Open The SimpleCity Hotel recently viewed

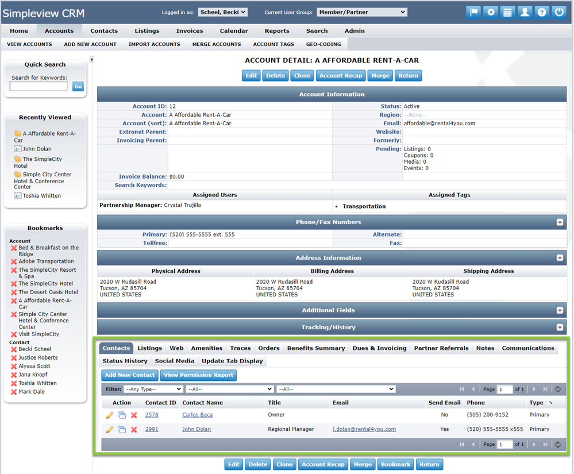click(x=38, y=163)
